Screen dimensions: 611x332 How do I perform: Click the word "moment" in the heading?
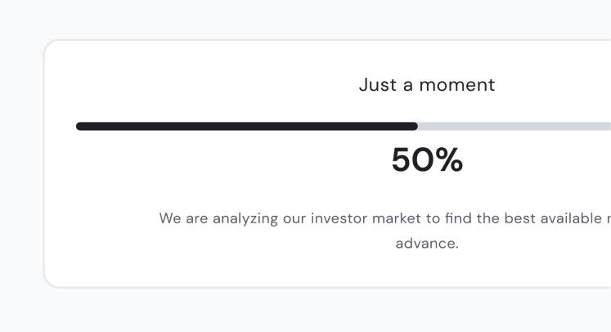click(x=456, y=85)
